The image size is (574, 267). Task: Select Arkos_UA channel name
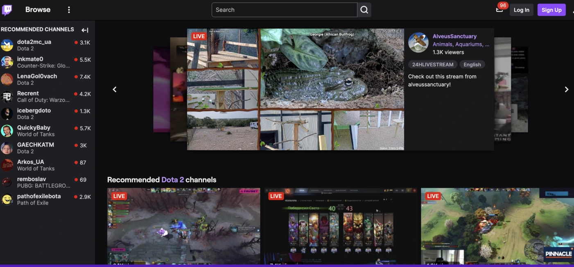(31, 162)
